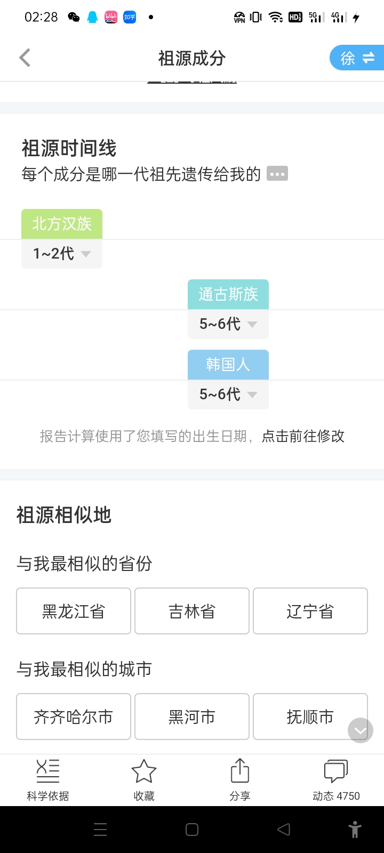
Task: Tap the ellipsis icon beside timeline subtitle
Action: click(277, 174)
